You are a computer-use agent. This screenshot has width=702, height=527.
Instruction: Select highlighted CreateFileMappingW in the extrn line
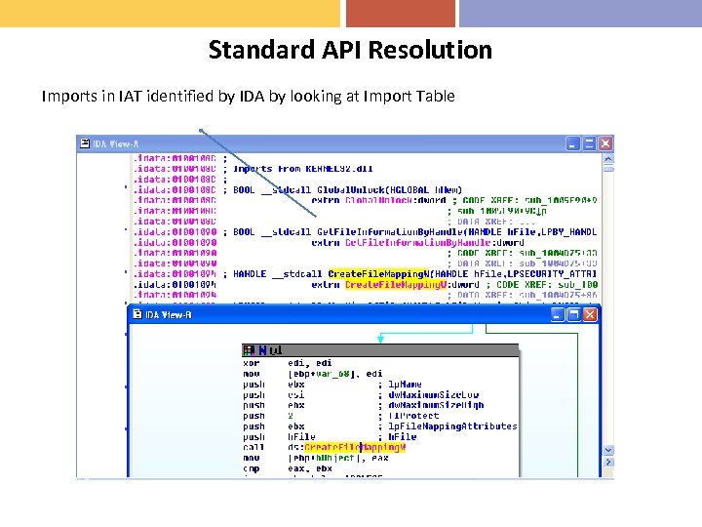(396, 285)
